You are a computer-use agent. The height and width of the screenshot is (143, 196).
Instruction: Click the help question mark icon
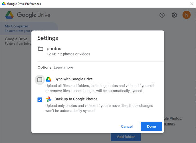pyautogui.click(x=162, y=15)
